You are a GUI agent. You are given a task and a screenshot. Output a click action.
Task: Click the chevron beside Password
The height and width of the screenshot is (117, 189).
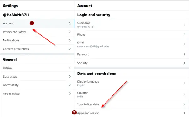coord(184,54)
